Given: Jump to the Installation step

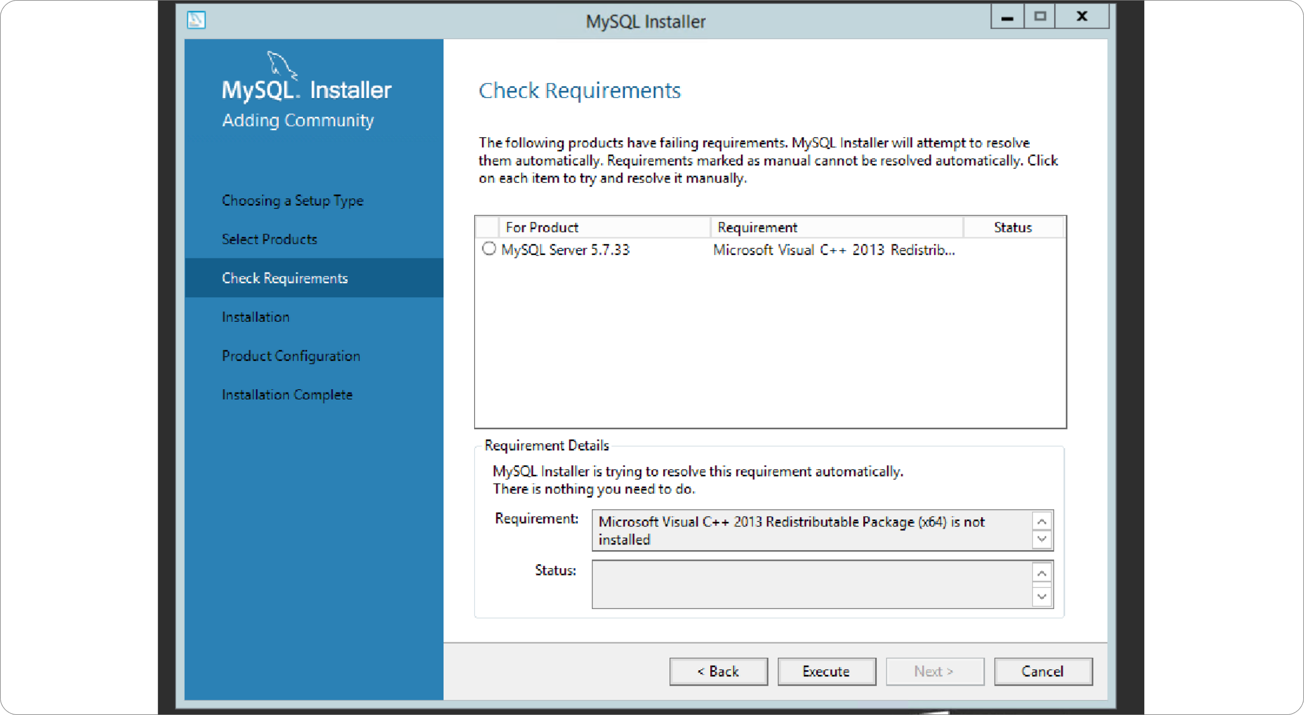Looking at the screenshot, I should tap(255, 317).
